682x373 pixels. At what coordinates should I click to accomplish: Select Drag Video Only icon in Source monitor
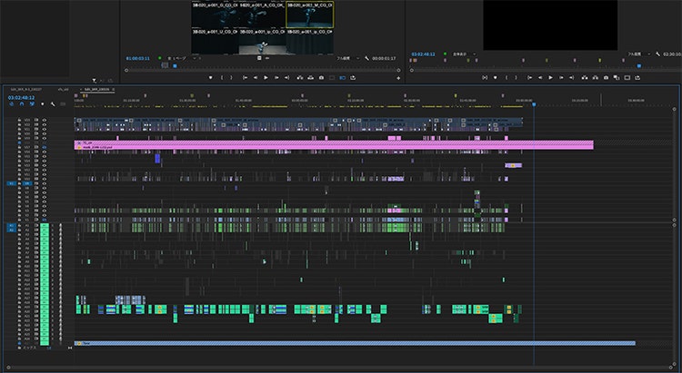[x=259, y=58]
